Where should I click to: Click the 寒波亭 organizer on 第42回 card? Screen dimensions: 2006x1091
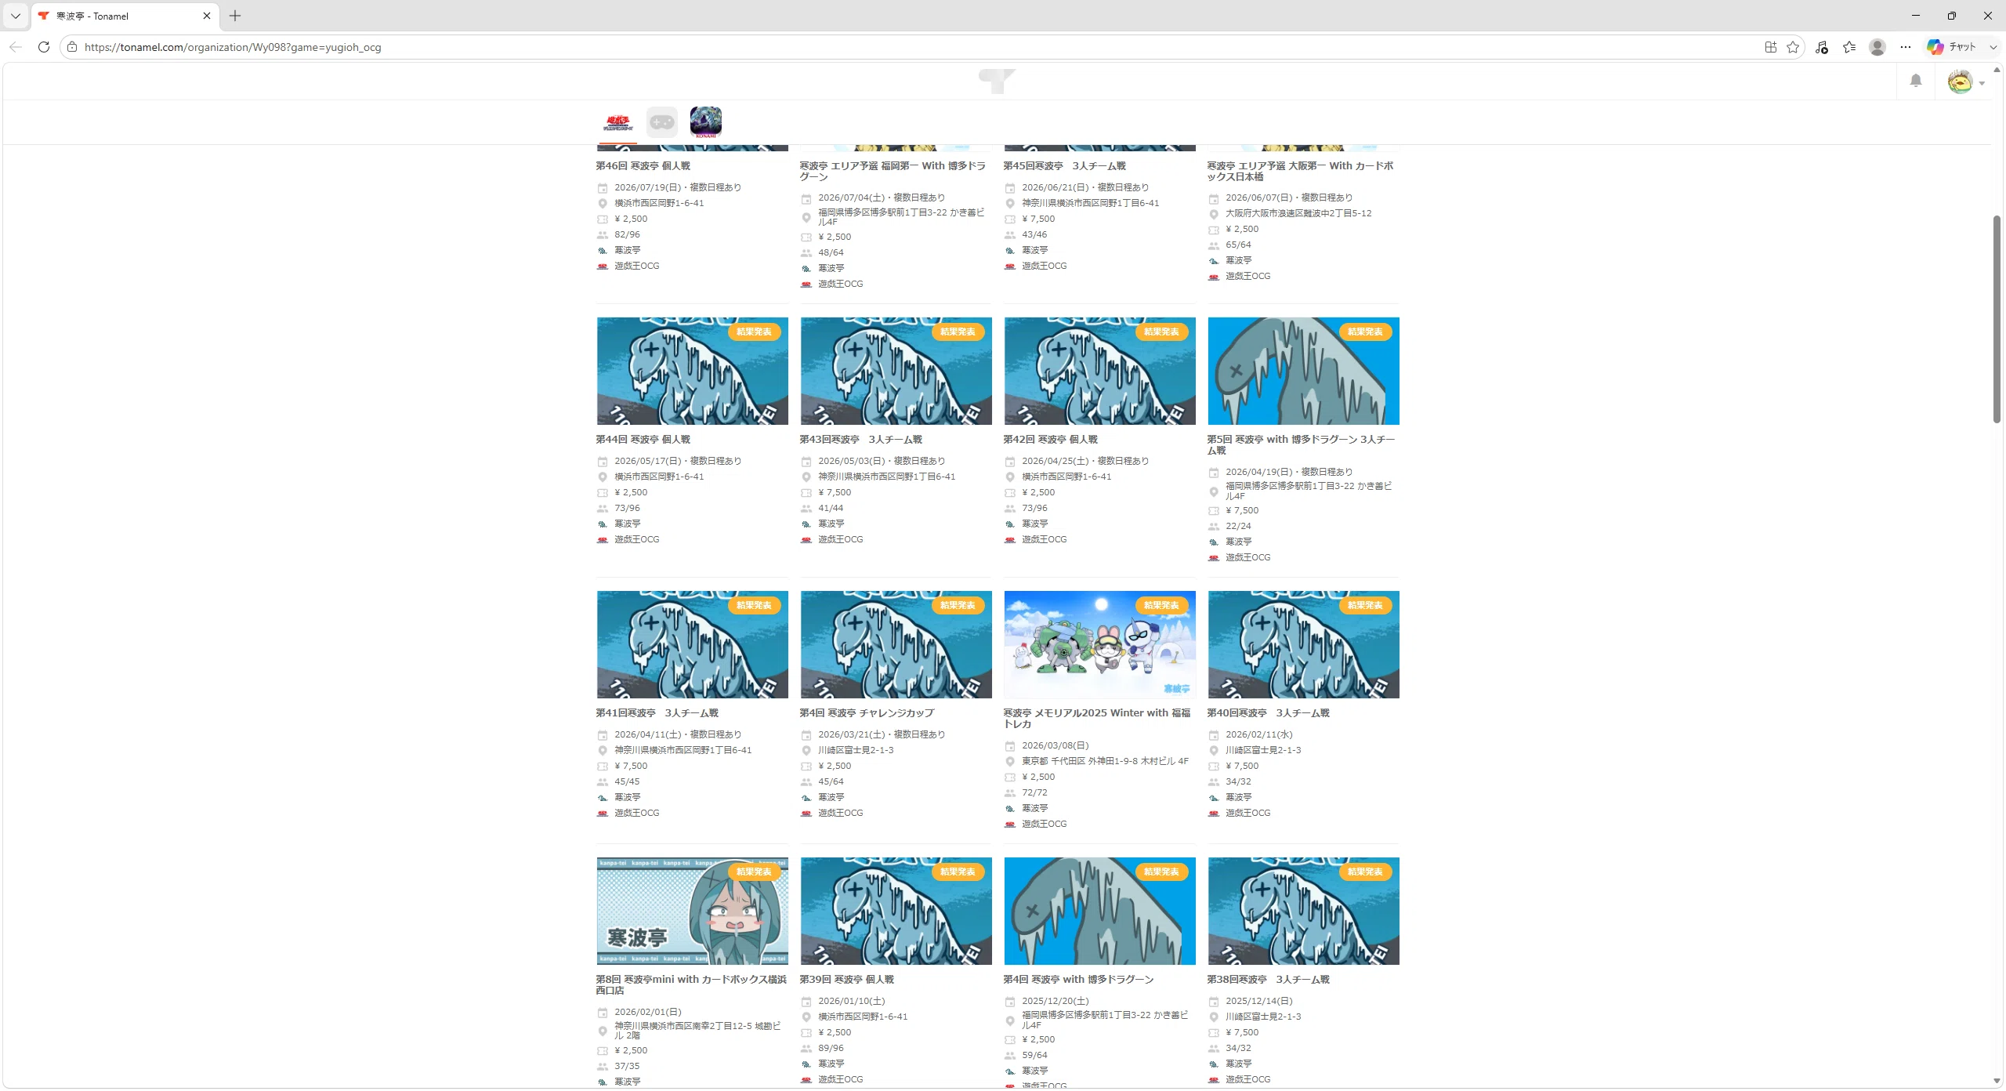click(1035, 524)
